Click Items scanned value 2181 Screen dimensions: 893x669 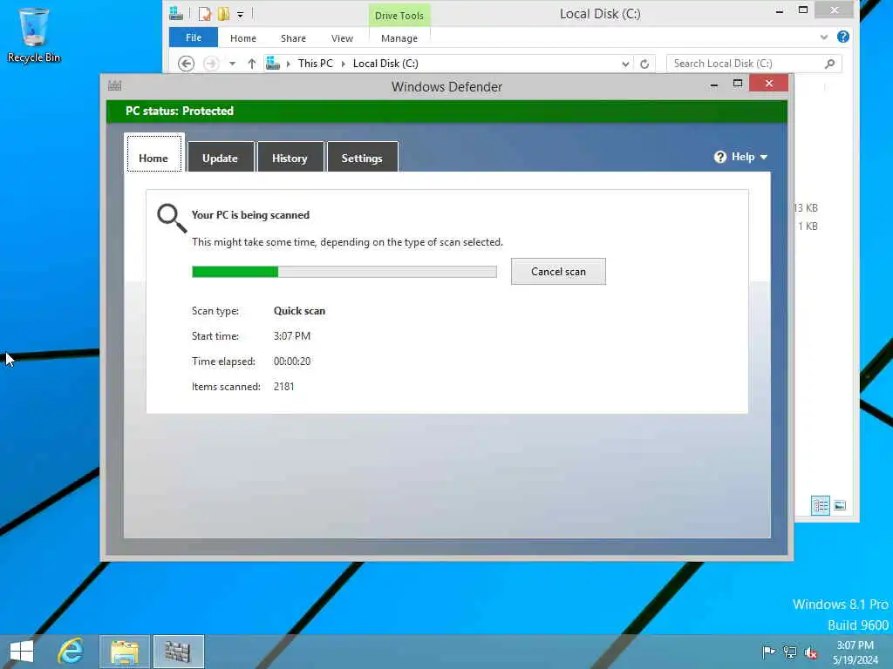tap(283, 387)
